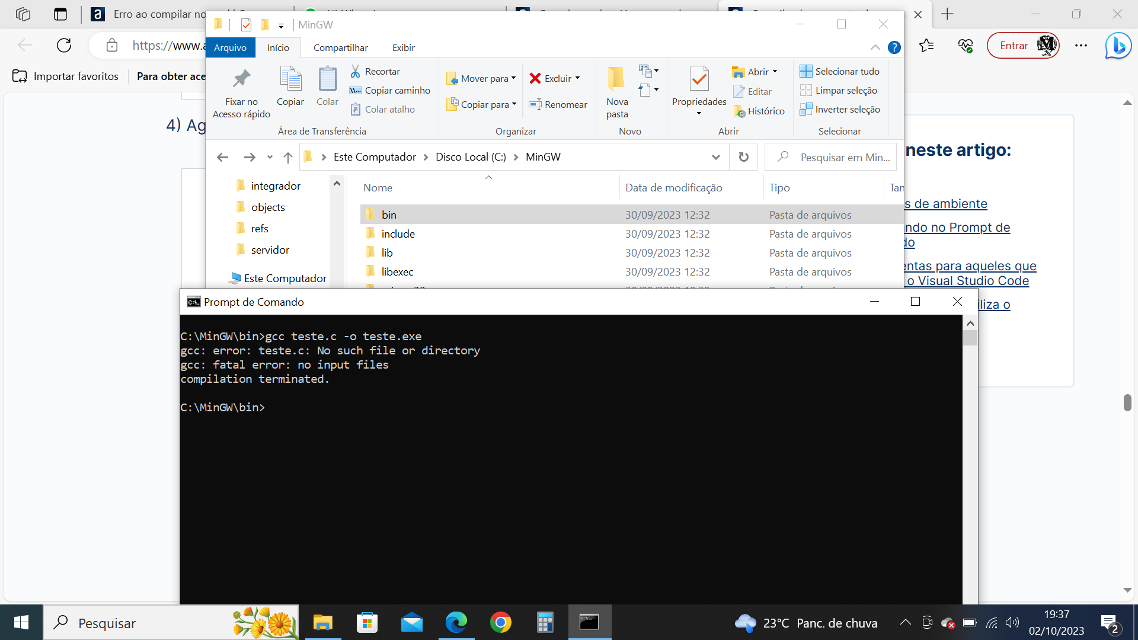Click the Editar icon in Abrir group

click(739, 91)
